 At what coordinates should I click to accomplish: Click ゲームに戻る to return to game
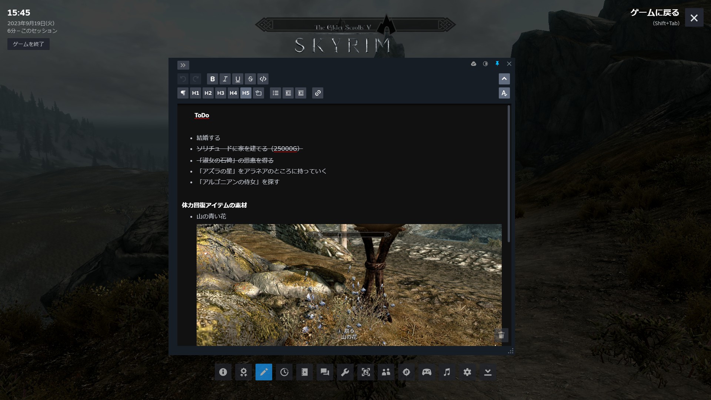pyautogui.click(x=655, y=13)
